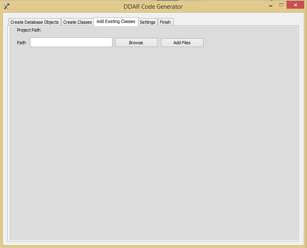Maximize the DDAR Code Generator window
307x248 pixels.
tap(281, 5)
